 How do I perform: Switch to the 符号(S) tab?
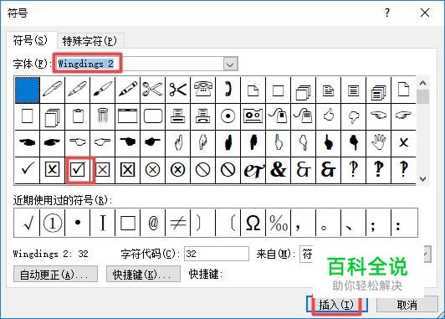click(x=30, y=40)
